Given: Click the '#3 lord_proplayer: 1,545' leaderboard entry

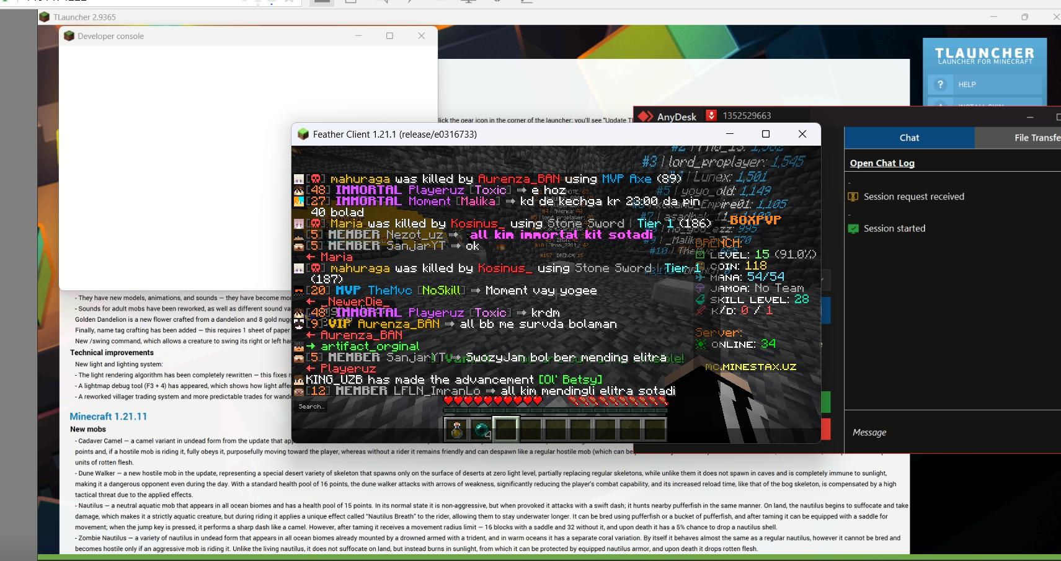Looking at the screenshot, I should point(723,162).
